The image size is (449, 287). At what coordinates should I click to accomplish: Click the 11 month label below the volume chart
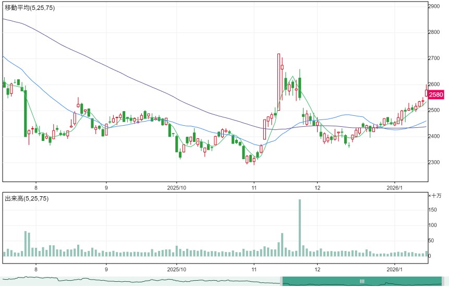click(254, 270)
